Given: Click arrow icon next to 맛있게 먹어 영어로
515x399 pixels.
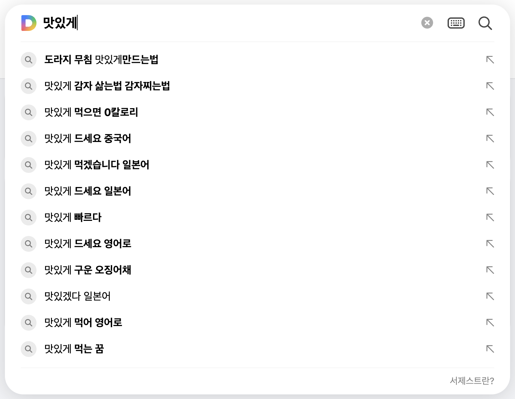Looking at the screenshot, I should coord(490,323).
